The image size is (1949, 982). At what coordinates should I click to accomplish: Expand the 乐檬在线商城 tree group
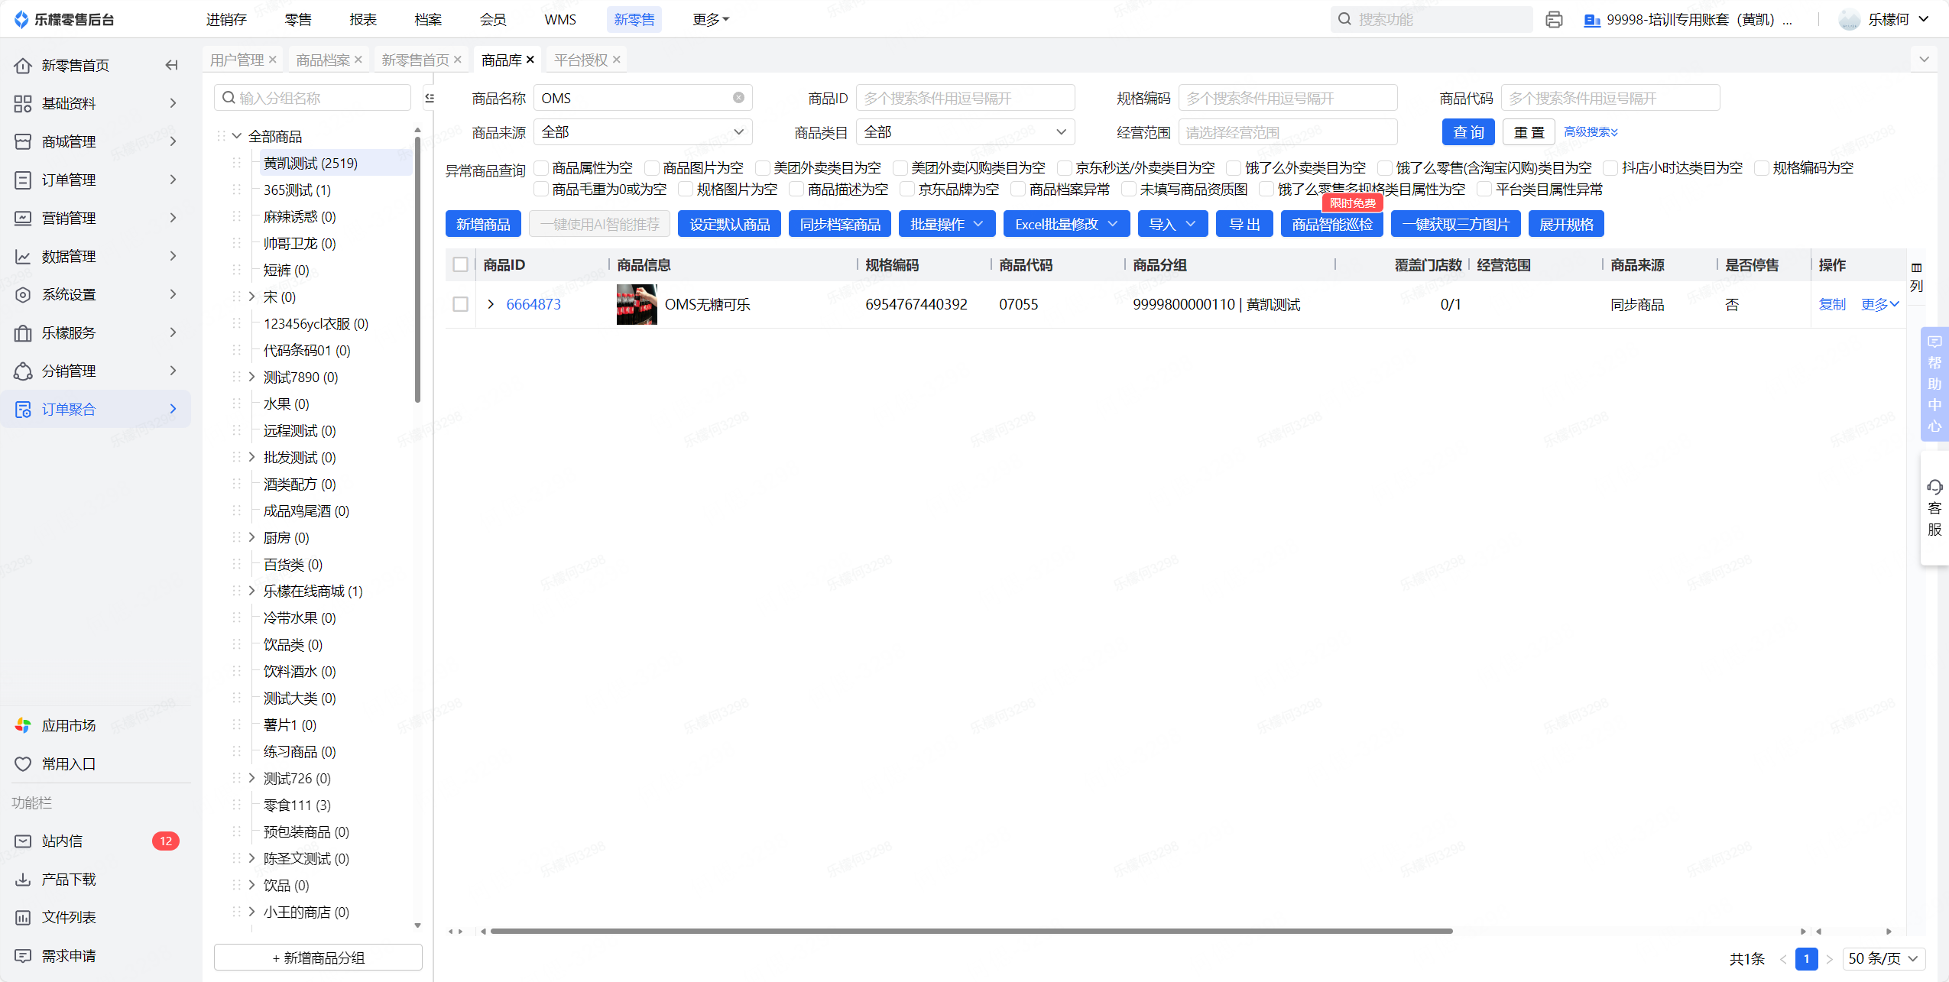pos(251,591)
